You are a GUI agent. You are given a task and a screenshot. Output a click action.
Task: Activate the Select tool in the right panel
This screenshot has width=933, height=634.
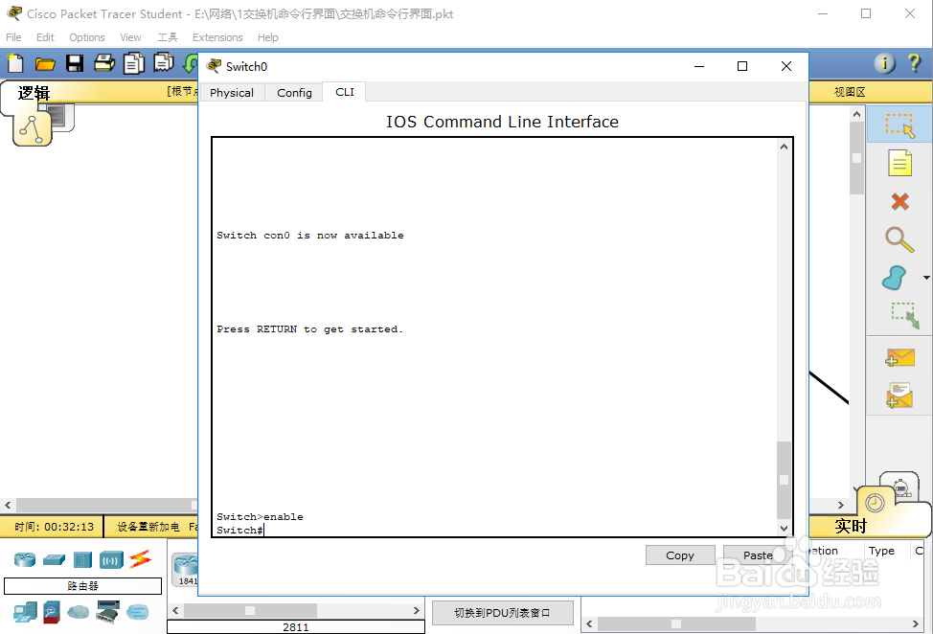click(x=899, y=125)
